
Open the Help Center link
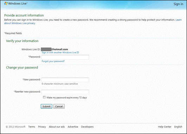pos(165,127)
